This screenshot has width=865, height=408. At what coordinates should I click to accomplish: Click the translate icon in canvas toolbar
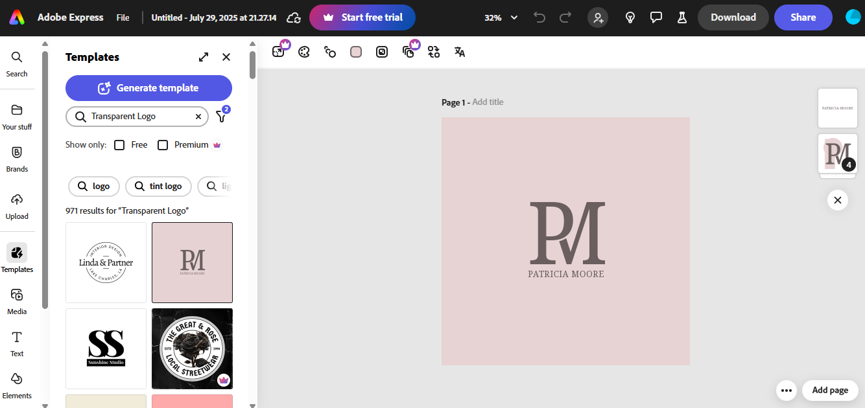(460, 52)
